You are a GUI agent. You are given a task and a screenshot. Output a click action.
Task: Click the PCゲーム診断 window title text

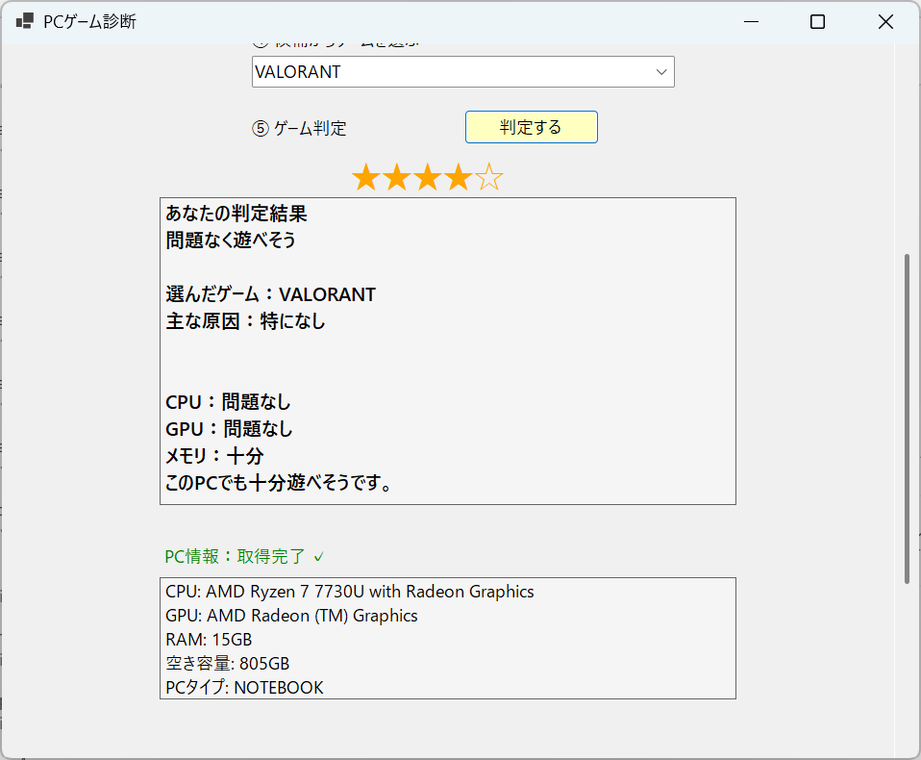89,22
